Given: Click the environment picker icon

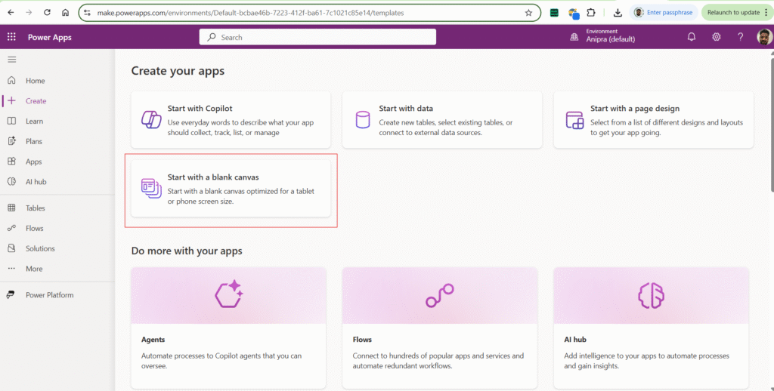Looking at the screenshot, I should (574, 37).
